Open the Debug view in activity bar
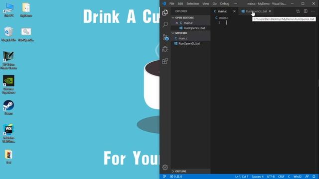 coord(165,49)
